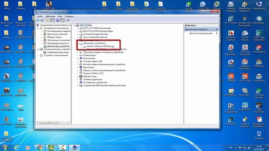
Task: Open Kingo ROOT desktop shortcut
Action: pos(245,107)
